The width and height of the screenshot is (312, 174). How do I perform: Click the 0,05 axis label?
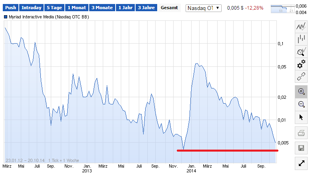click(282, 67)
